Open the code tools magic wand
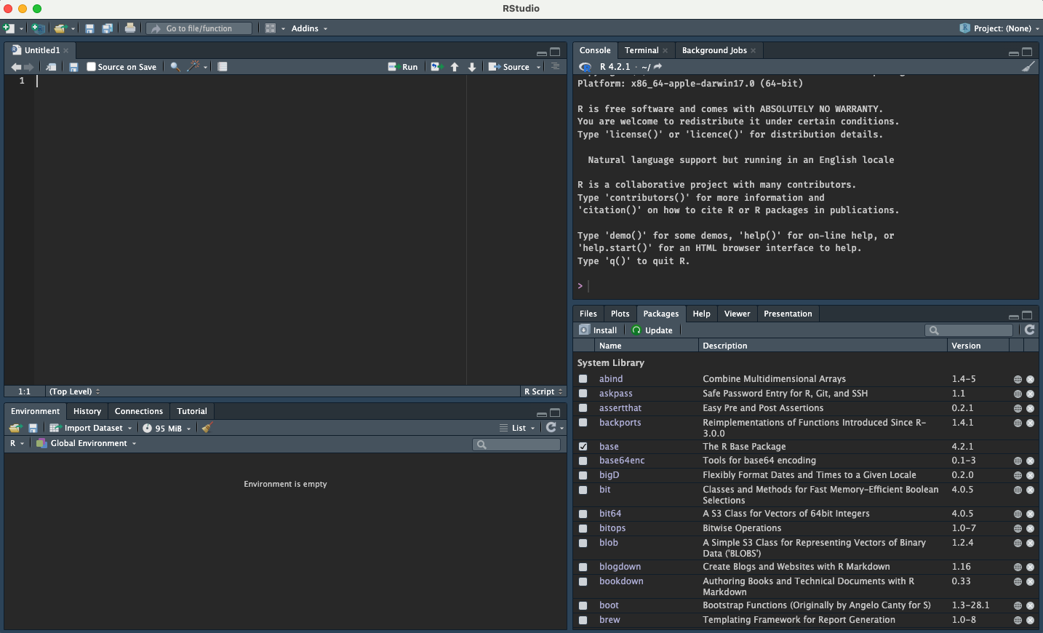Viewport: 1043px width, 633px height. [x=193, y=67]
